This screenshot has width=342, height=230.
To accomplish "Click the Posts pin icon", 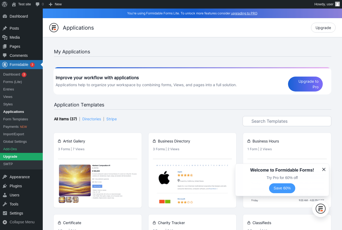I will point(5,28).
